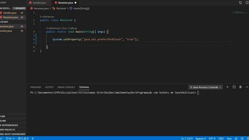
Task: Create a new terminal with plus icon
Action: (227, 87)
